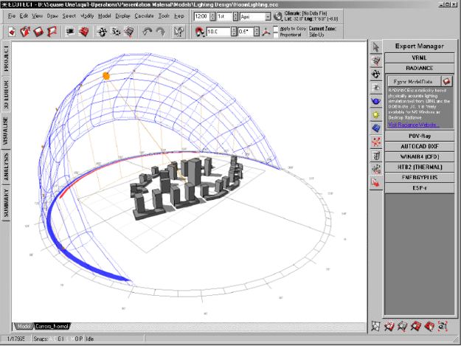This screenshot has width=461, height=346.
Task: Click the New document icon in toolbar
Action: 12,32
